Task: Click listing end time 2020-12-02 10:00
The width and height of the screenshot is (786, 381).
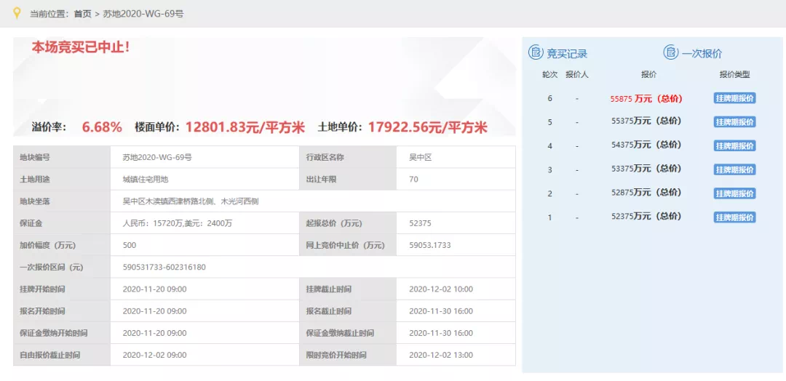Action: (x=441, y=289)
